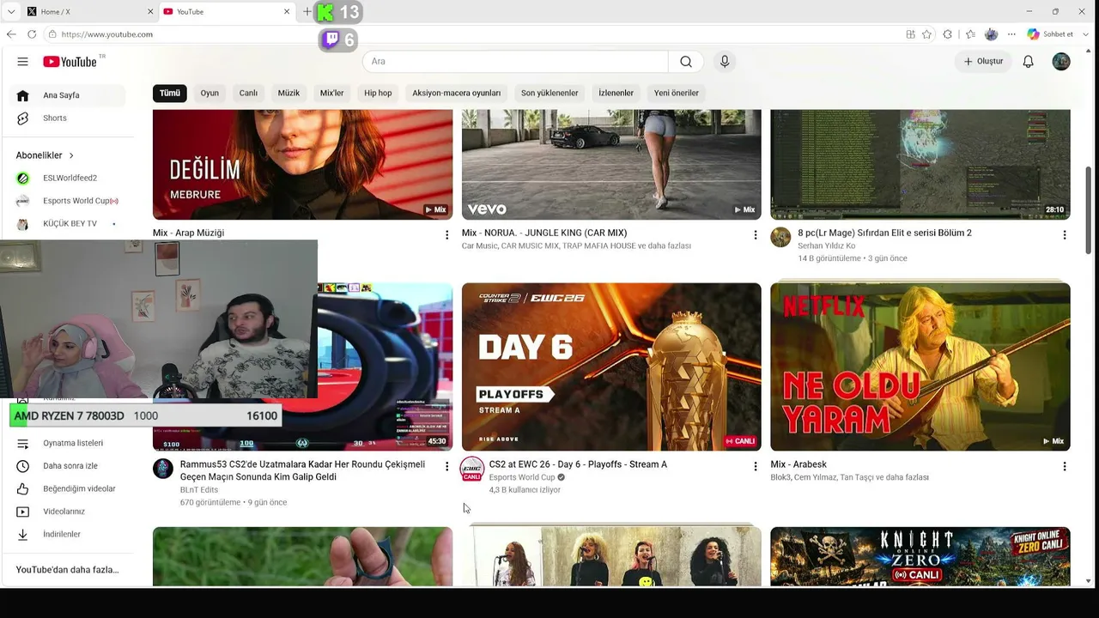This screenshot has width=1099, height=618.
Task: Select the Mix'ler filter chip
Action: coord(331,93)
